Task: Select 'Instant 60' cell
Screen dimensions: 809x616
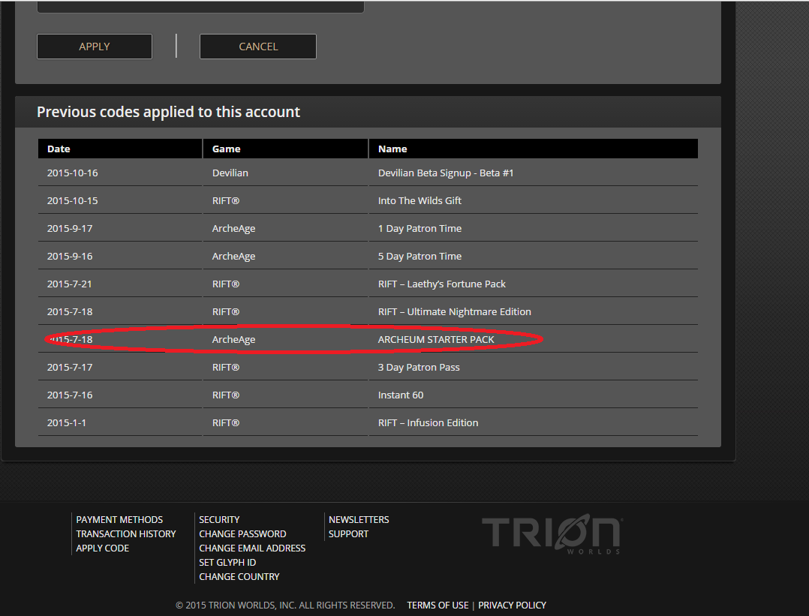Action: pyautogui.click(x=401, y=395)
